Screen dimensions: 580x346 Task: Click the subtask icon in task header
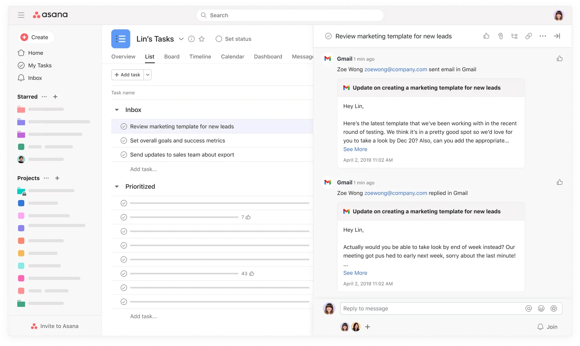515,36
